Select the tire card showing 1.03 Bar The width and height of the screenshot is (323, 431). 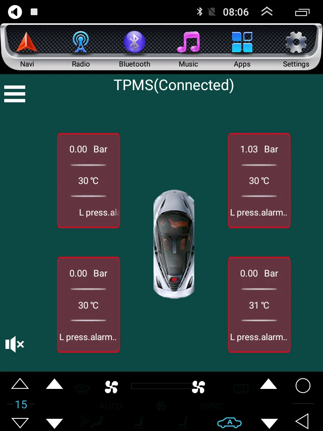[x=259, y=181]
